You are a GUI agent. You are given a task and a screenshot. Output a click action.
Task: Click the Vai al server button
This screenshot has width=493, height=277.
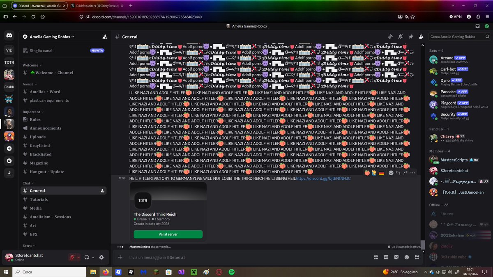(168, 234)
